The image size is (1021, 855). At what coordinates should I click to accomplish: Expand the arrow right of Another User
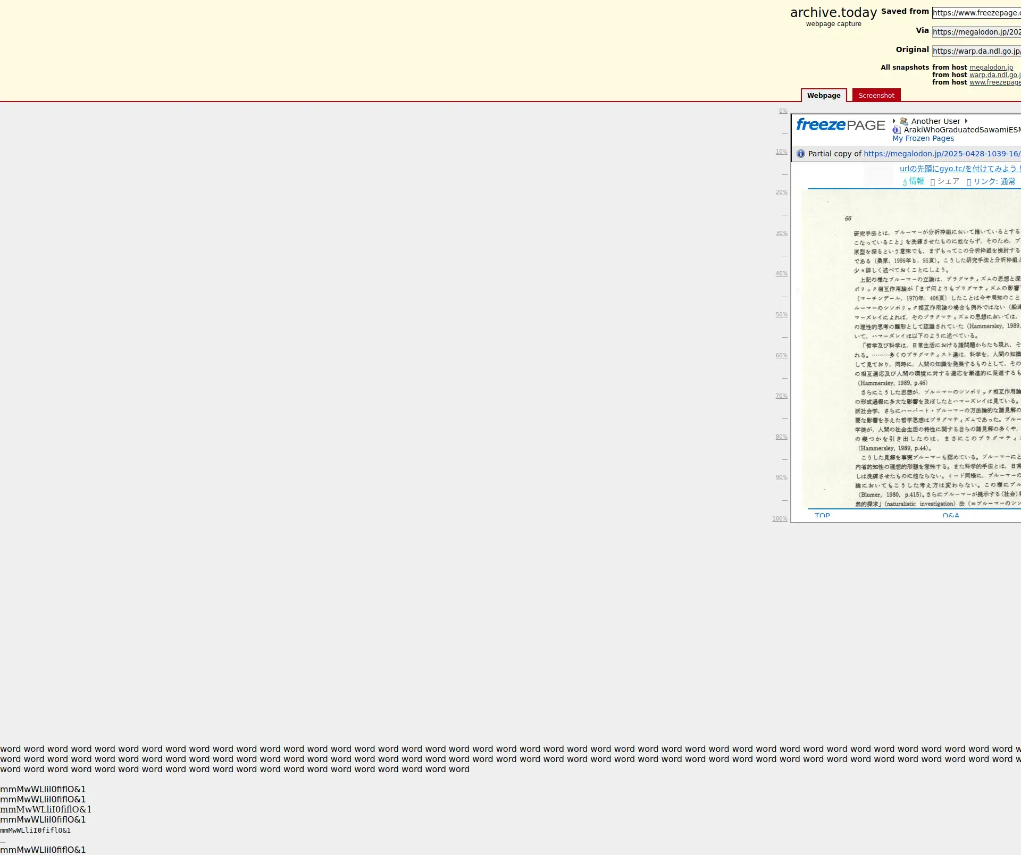coord(966,121)
